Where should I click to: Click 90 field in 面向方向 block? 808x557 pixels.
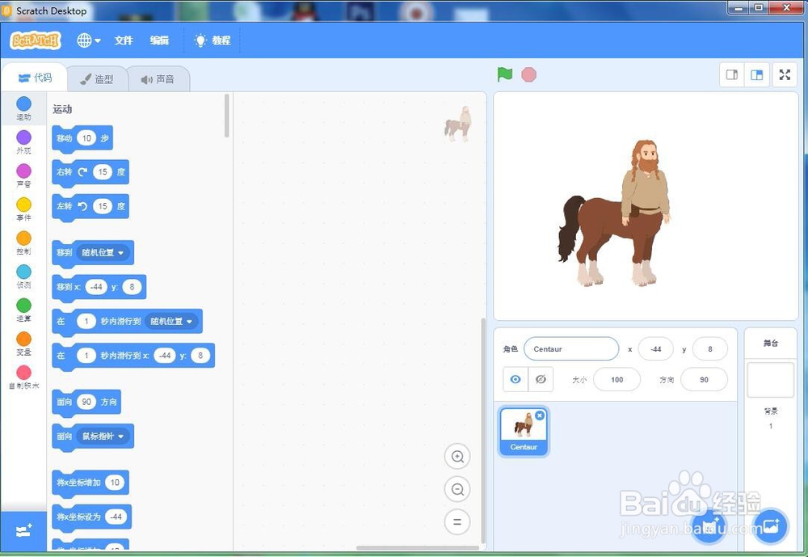click(86, 402)
